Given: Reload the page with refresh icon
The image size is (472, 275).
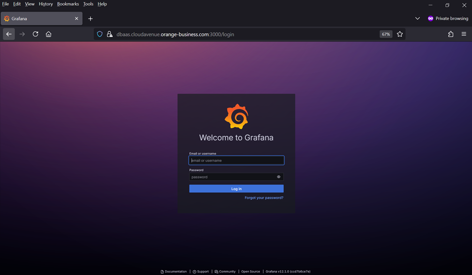Looking at the screenshot, I should (x=35, y=34).
